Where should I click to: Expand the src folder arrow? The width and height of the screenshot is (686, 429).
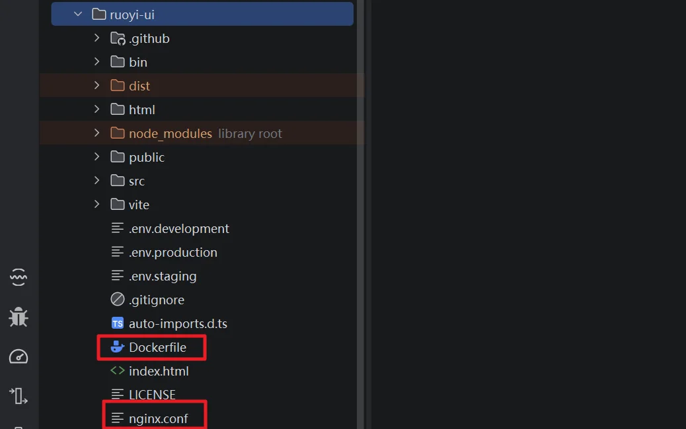[x=96, y=180]
